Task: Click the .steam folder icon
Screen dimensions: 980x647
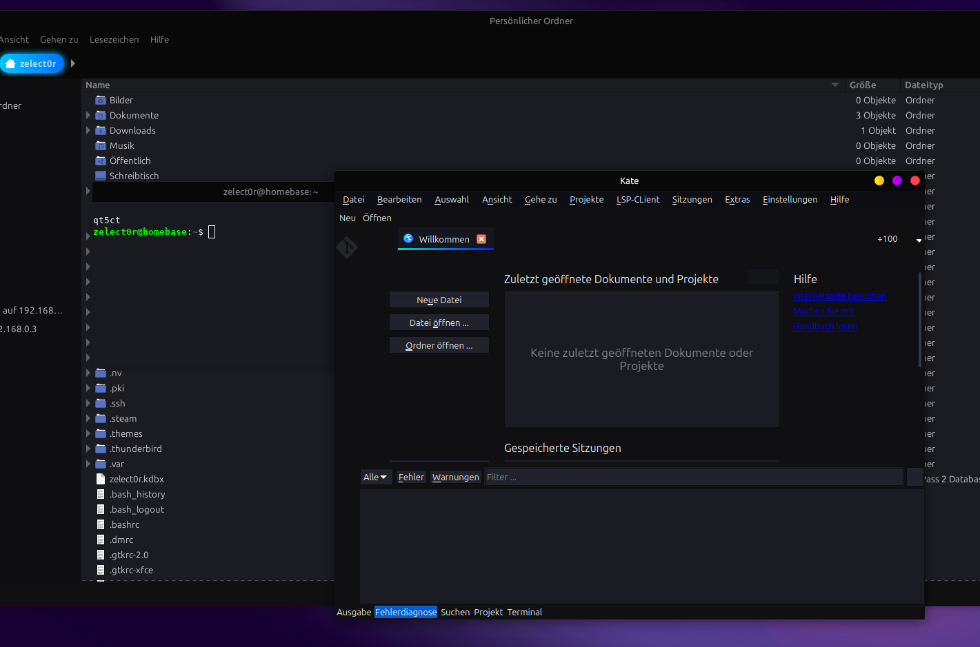Action: click(101, 418)
